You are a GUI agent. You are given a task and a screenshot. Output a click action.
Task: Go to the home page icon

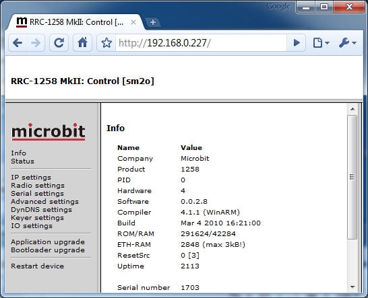82,43
